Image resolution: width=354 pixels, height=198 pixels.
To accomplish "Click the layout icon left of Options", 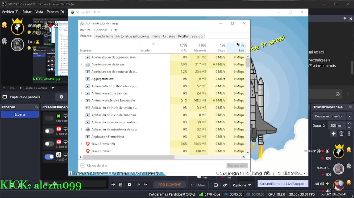I will point(216,185).
